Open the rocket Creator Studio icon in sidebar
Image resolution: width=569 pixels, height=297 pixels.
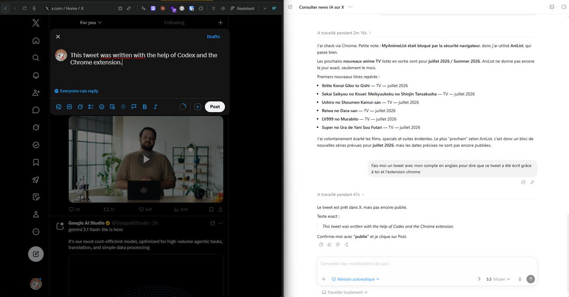click(36, 180)
